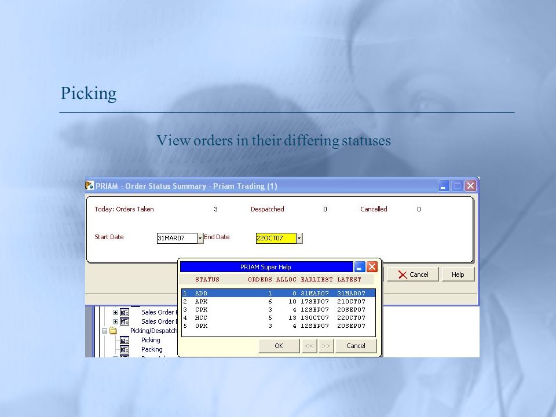Click the Today: Orders Taken label

(124, 209)
